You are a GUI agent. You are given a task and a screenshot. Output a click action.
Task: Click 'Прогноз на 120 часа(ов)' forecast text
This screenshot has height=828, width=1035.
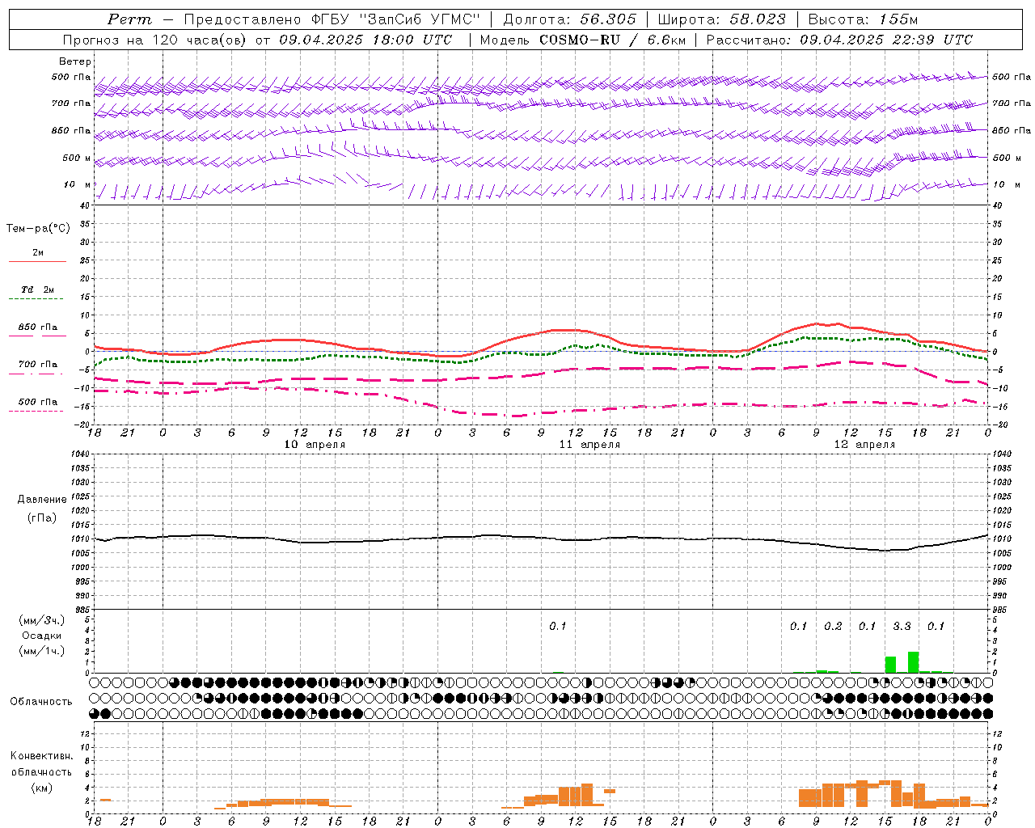[x=155, y=40]
